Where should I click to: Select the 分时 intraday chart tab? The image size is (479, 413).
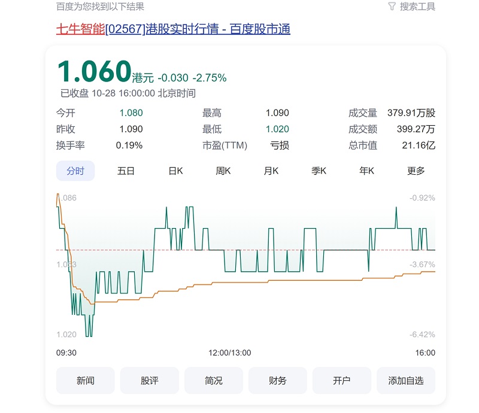75,171
